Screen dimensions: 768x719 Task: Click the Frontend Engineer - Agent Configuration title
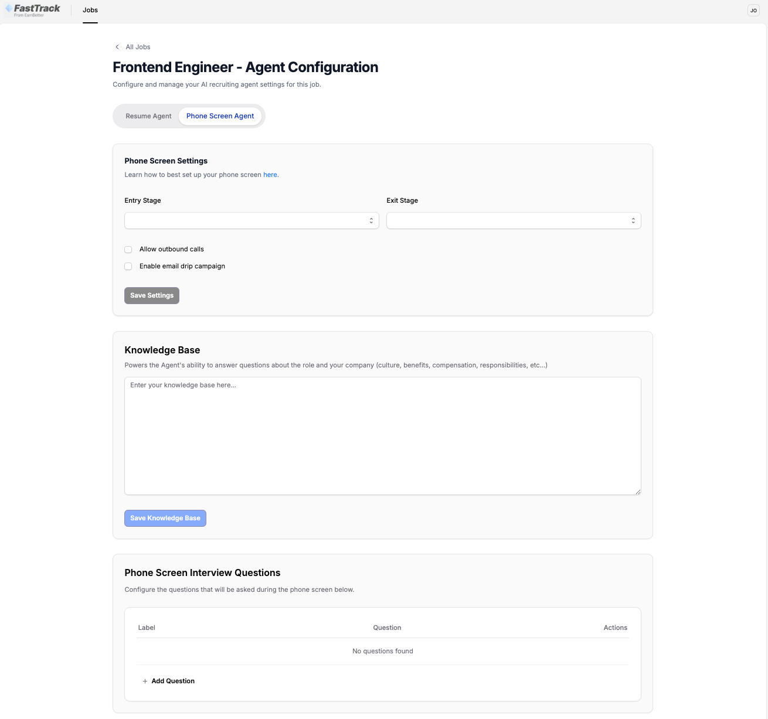(x=246, y=67)
